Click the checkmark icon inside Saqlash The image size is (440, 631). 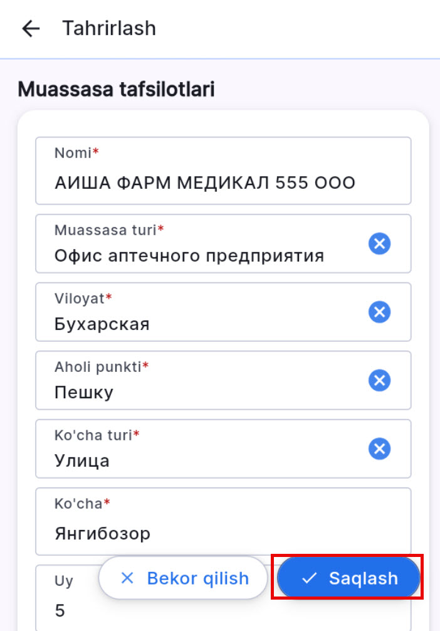tap(310, 578)
